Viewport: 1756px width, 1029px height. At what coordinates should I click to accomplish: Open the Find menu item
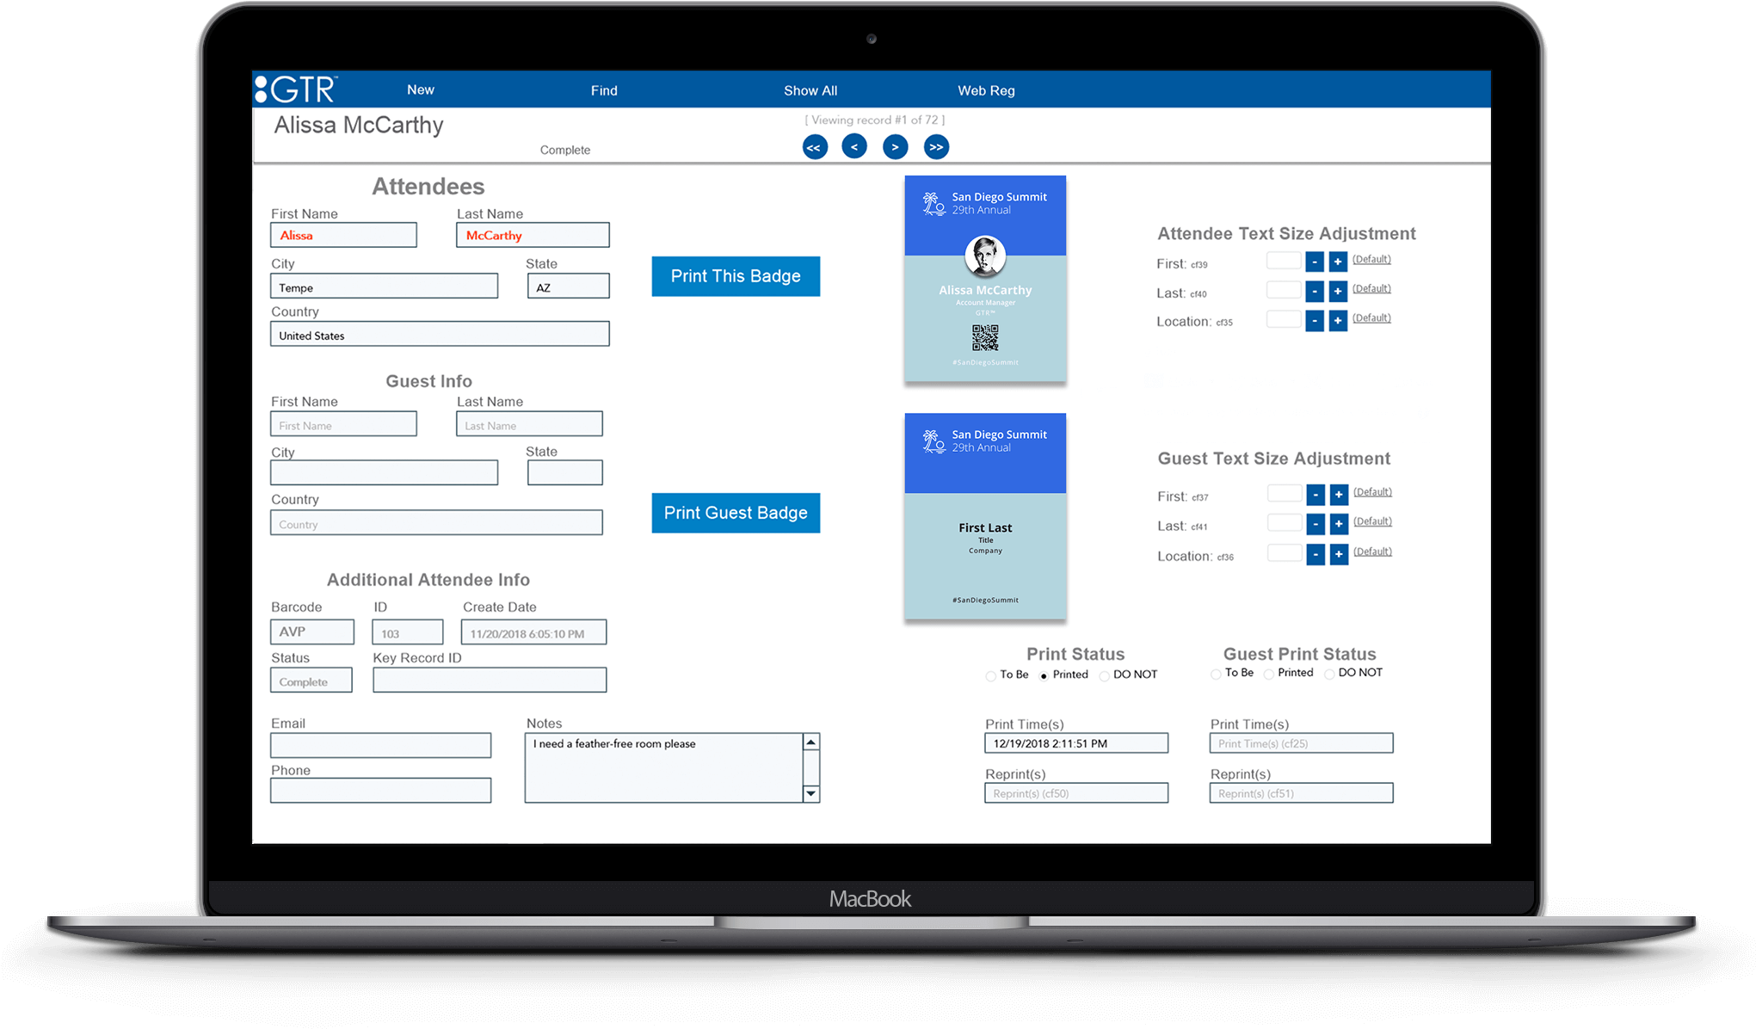(604, 89)
